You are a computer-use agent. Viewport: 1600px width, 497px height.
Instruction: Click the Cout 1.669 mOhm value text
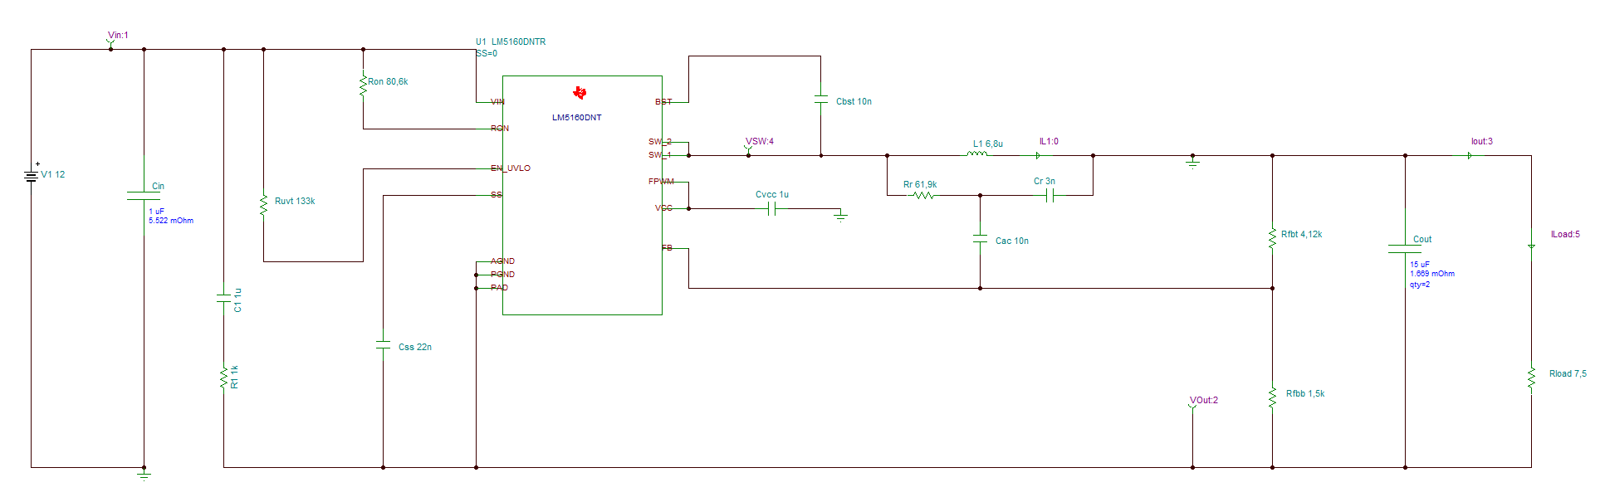1432,274
